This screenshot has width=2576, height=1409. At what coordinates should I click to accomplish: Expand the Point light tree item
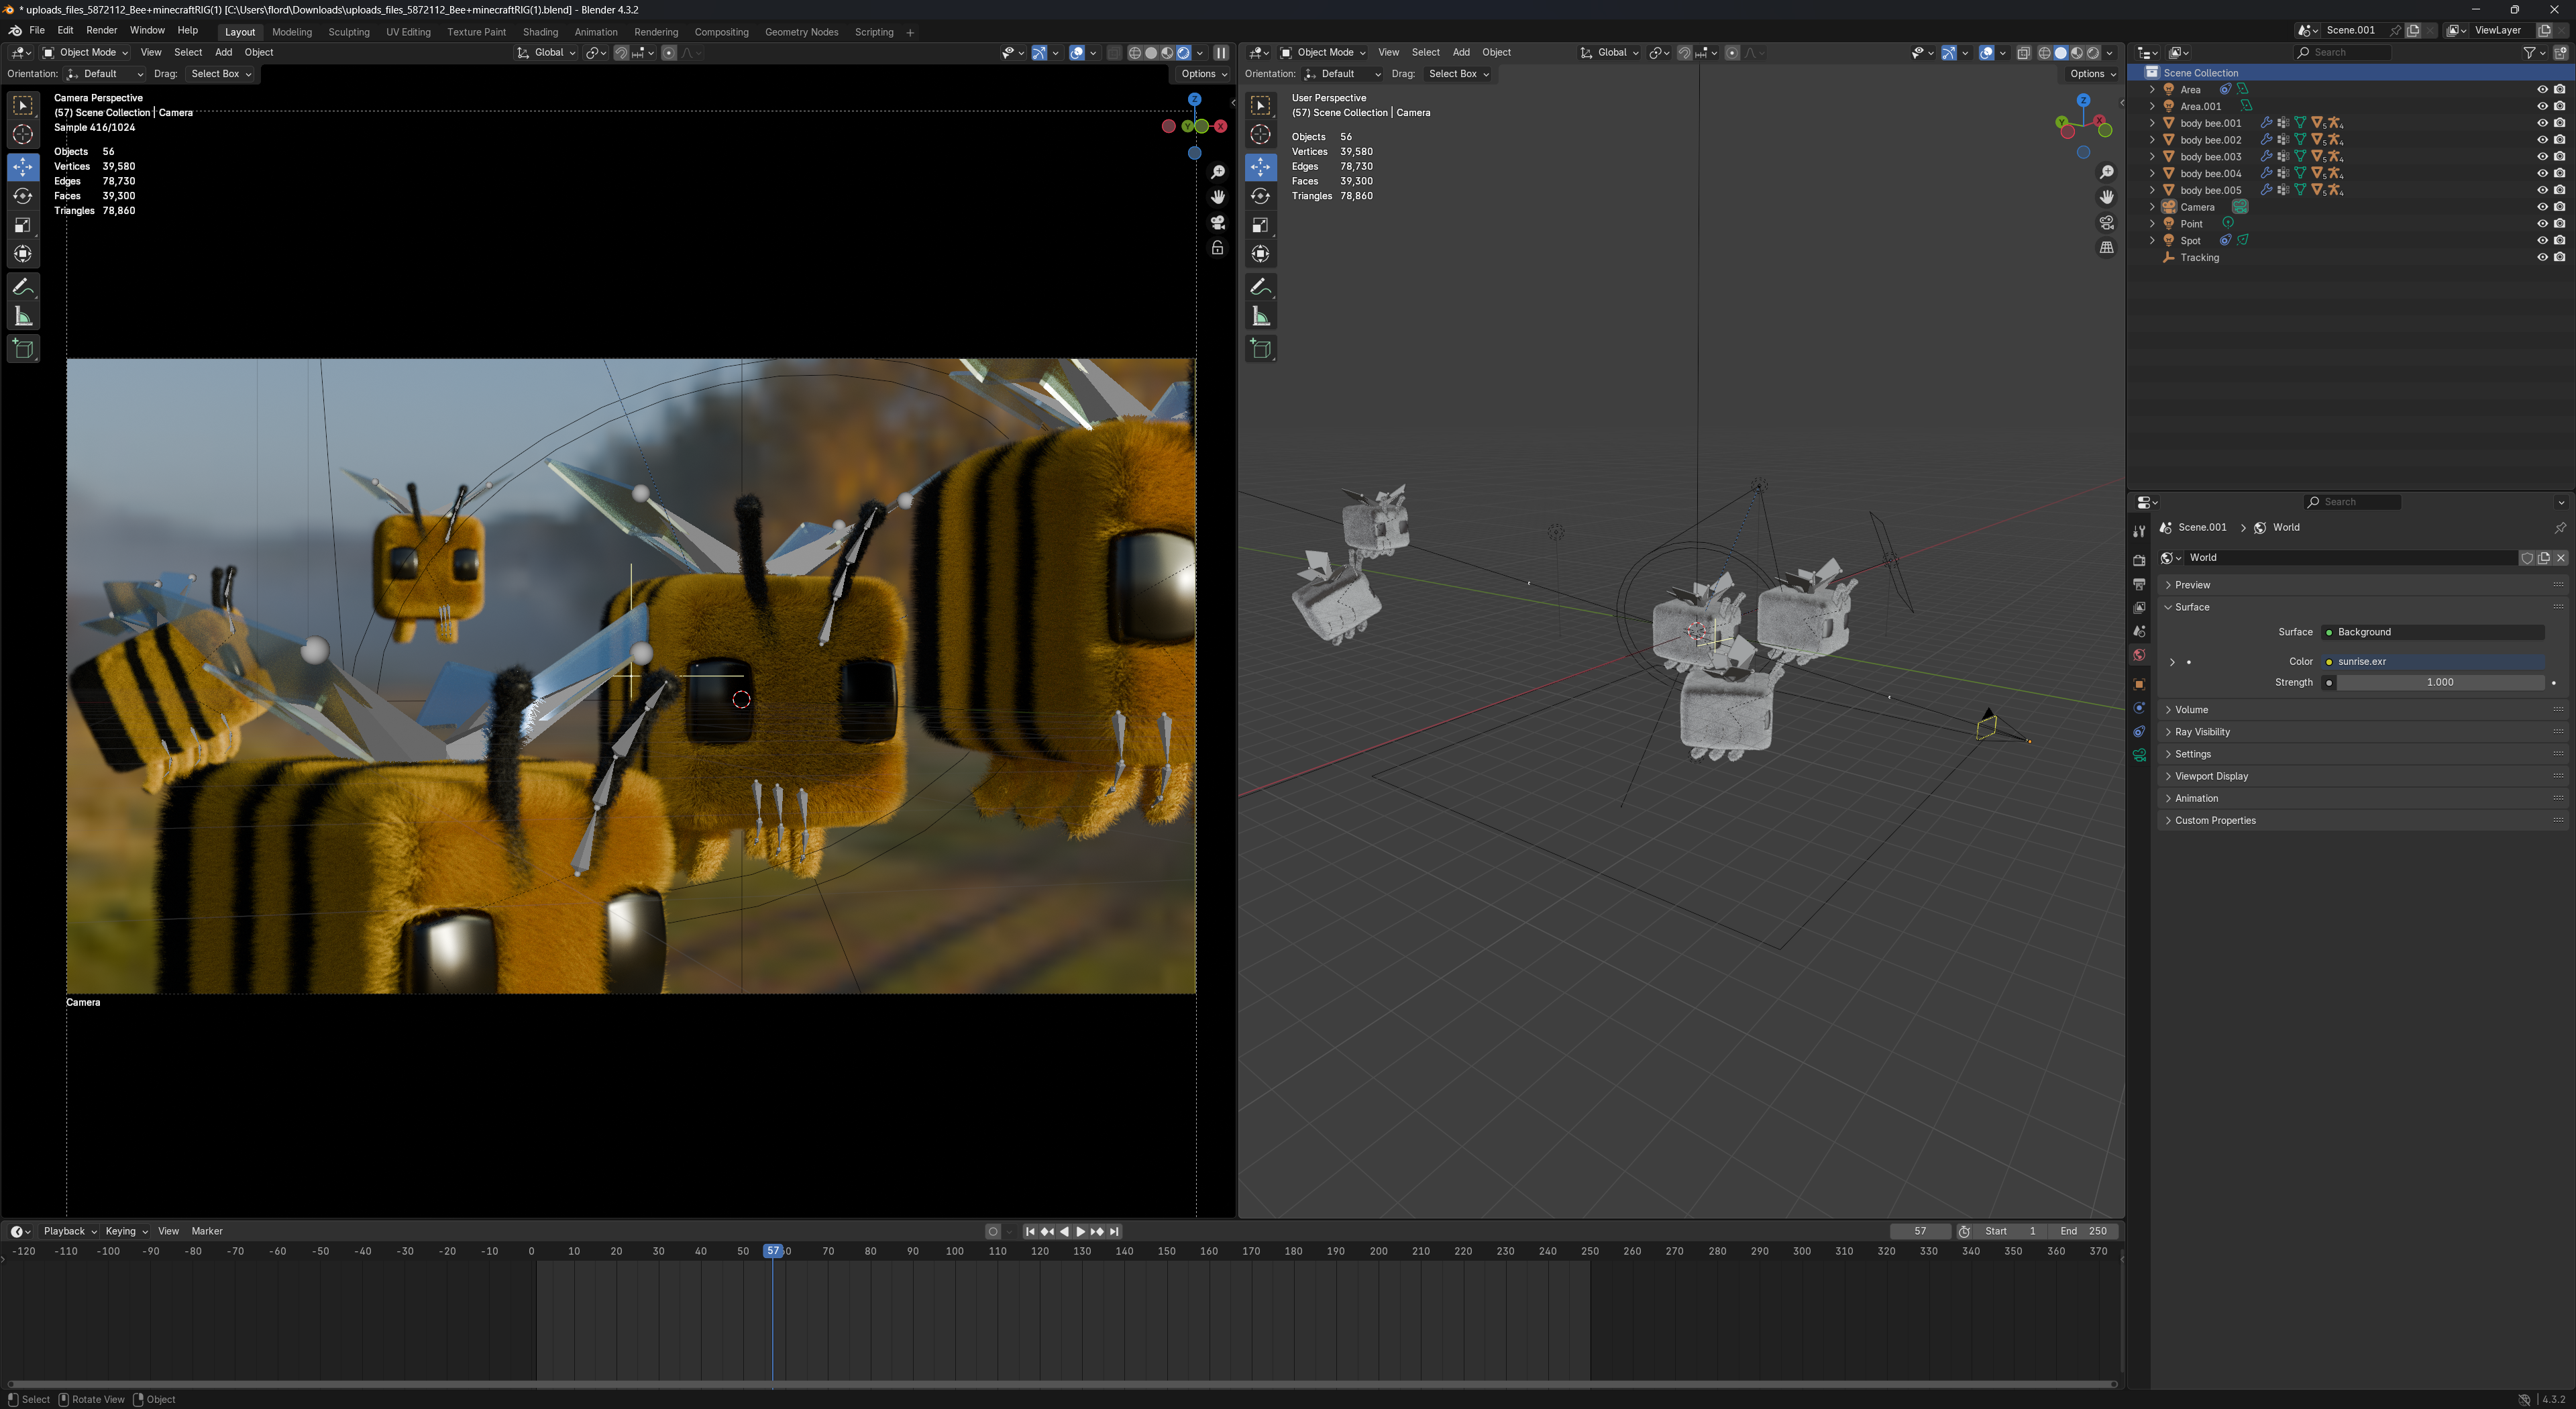(2152, 224)
